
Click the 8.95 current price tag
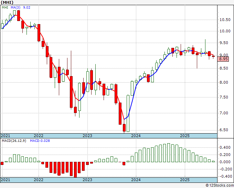click(223, 59)
